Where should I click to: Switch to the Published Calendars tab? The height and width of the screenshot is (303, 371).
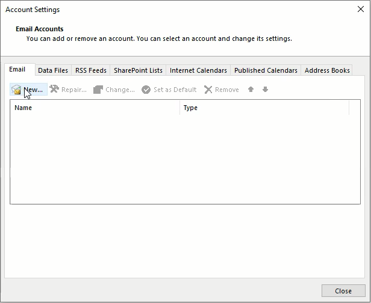tap(266, 70)
